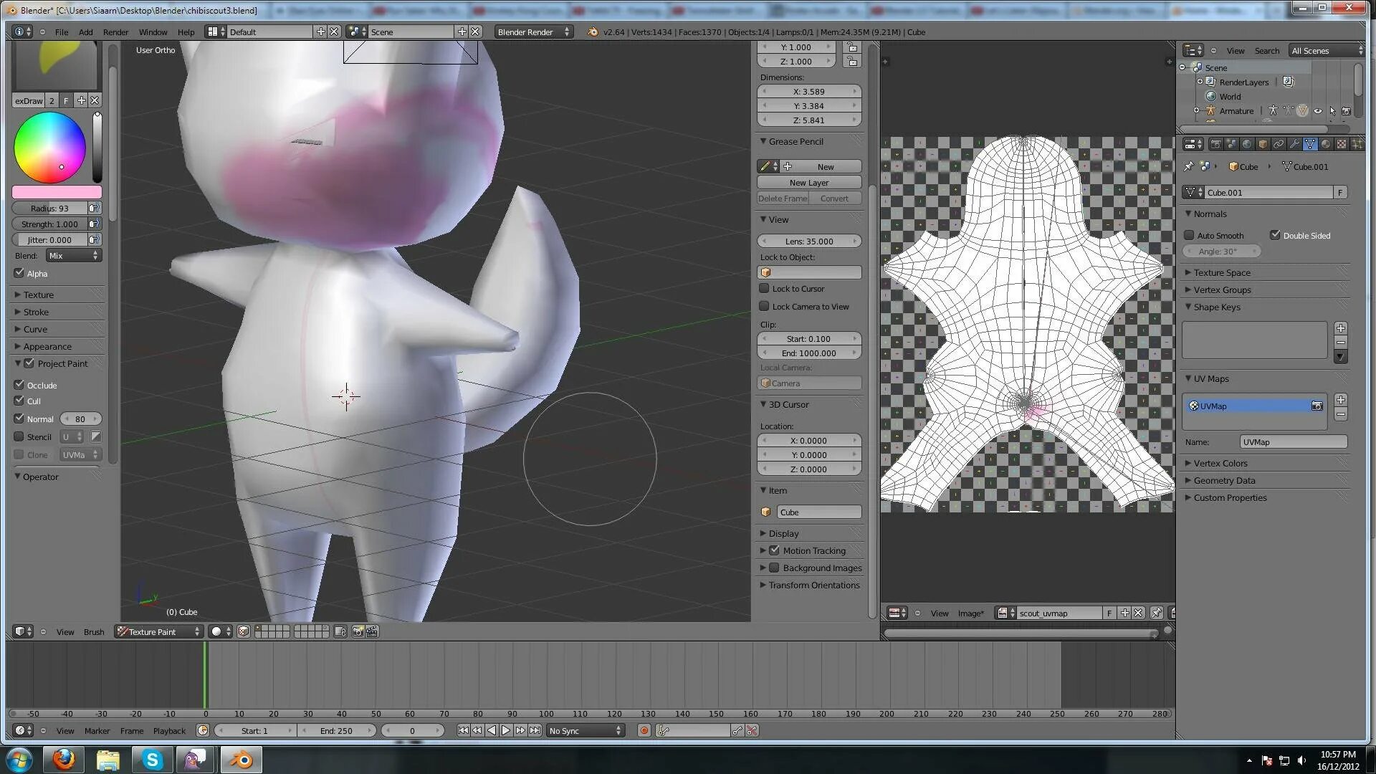Launch Blender from the Windows taskbar
The image size is (1376, 774).
[241, 760]
